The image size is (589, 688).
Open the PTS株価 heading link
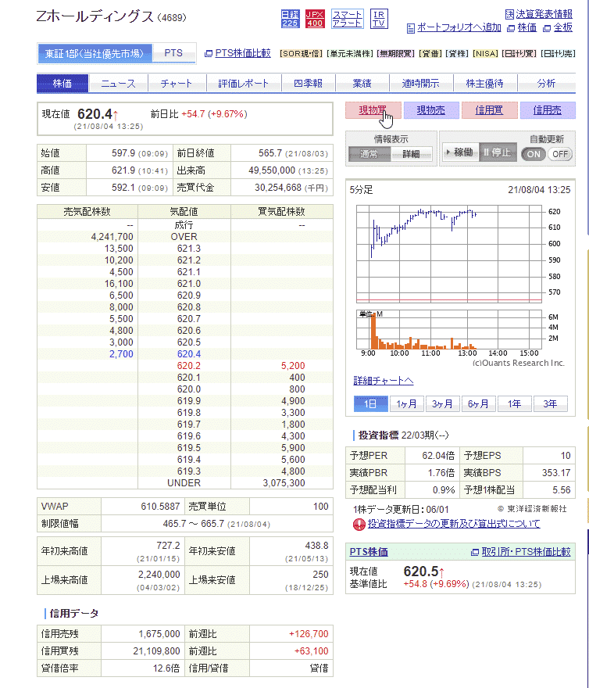point(369,552)
